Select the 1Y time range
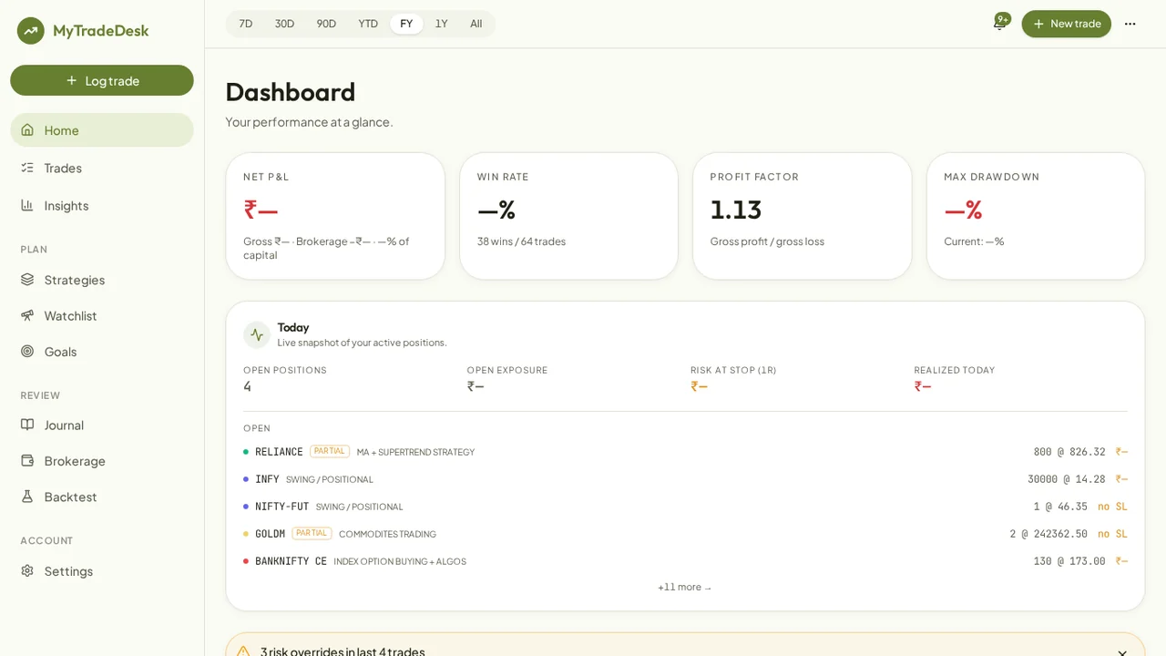Viewport: 1166px width, 656px height. pos(442,24)
